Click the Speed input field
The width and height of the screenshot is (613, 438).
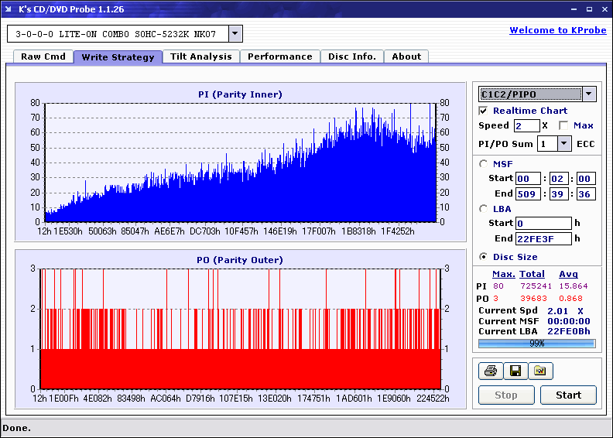526,125
